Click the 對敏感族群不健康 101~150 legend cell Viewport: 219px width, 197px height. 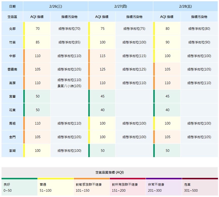[x=92, y=187]
